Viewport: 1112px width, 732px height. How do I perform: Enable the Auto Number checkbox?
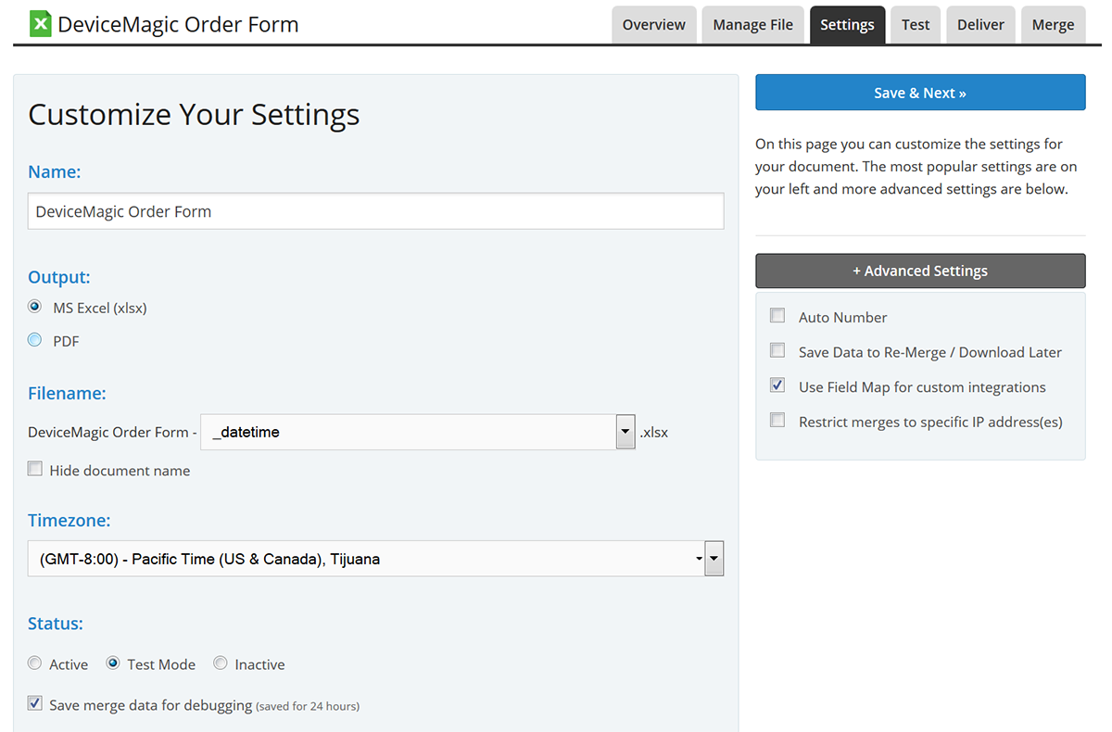coord(777,316)
